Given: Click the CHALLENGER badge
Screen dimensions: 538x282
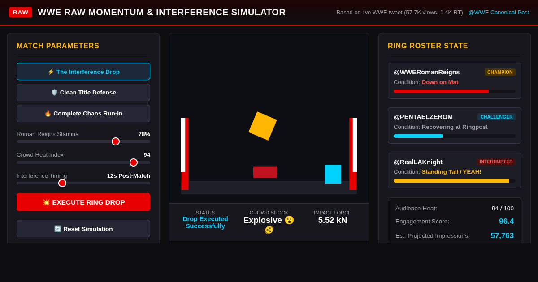Looking at the screenshot, I should [x=496, y=117].
